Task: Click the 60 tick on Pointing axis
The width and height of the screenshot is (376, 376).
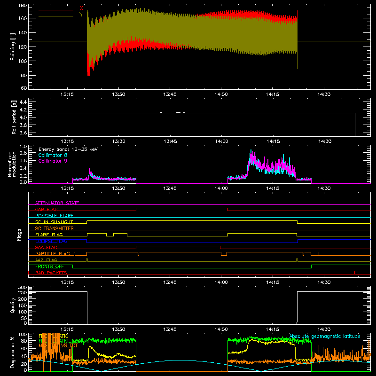Action: 24,88
